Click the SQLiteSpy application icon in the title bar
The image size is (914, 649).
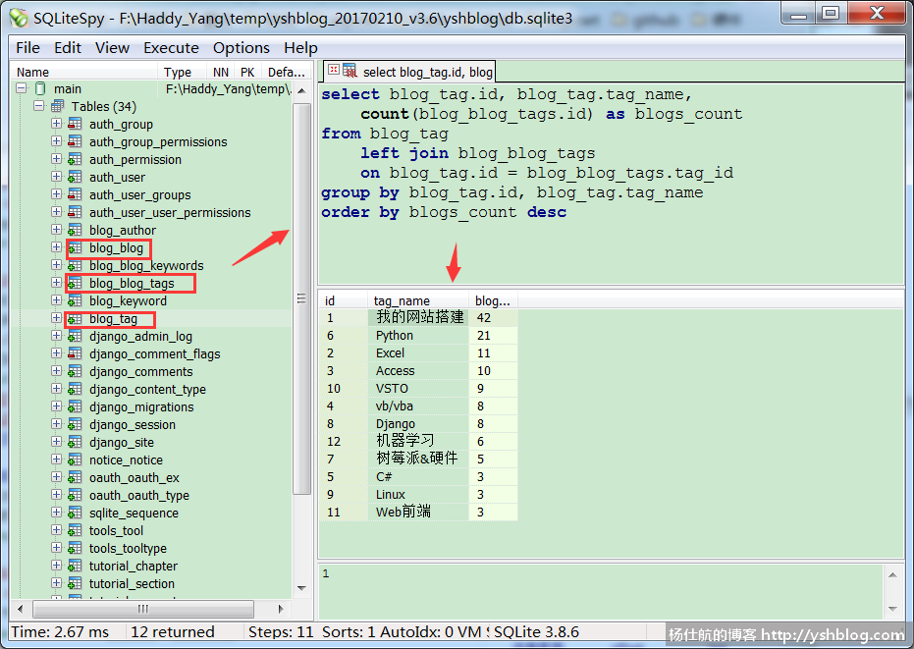coord(19,18)
